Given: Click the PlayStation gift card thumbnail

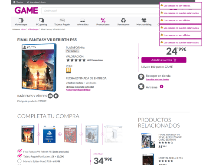Looking at the screenshot, I should tap(49, 135).
